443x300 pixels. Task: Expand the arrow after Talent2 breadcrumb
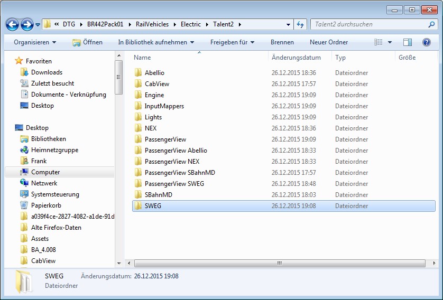click(240, 25)
